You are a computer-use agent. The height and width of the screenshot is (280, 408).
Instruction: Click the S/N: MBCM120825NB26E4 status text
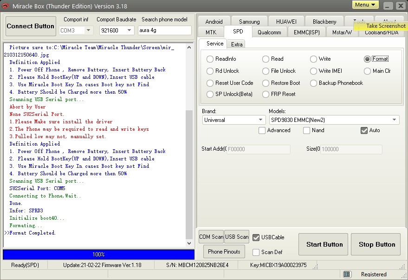click(x=197, y=265)
